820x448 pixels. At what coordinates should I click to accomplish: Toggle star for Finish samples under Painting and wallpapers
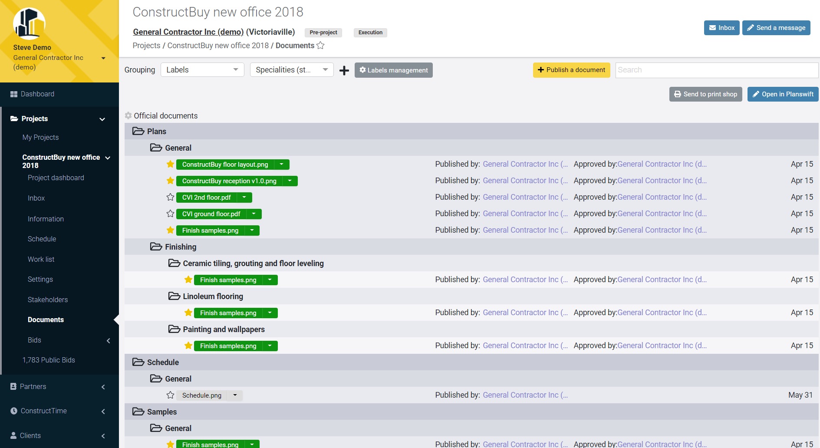tap(188, 346)
